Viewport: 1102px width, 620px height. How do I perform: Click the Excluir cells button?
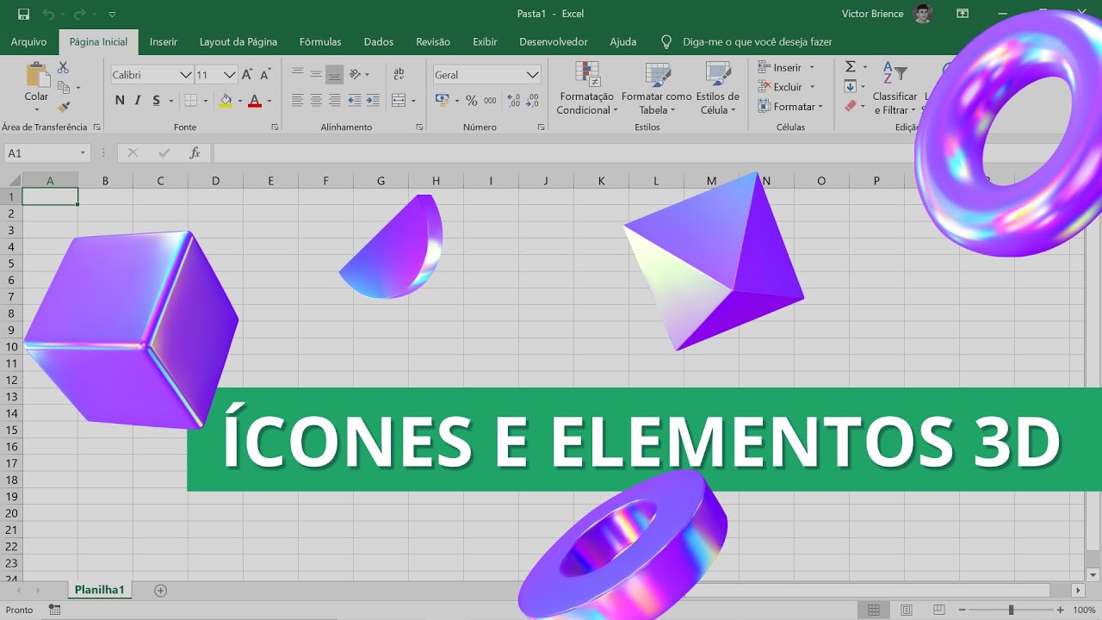[x=787, y=87]
